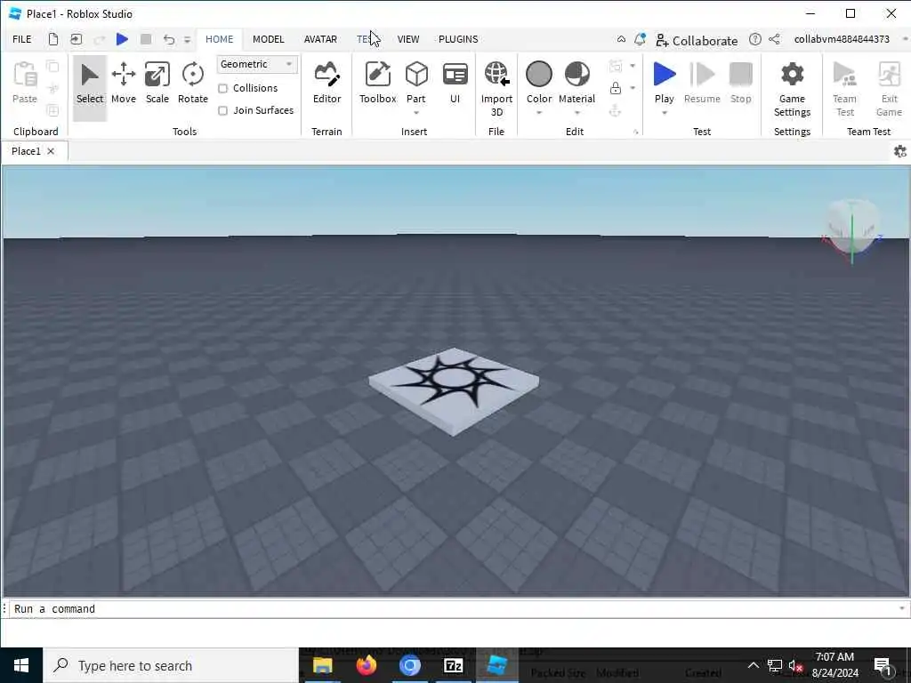Pick the Rotate tool
This screenshot has height=683, width=911.
(192, 84)
